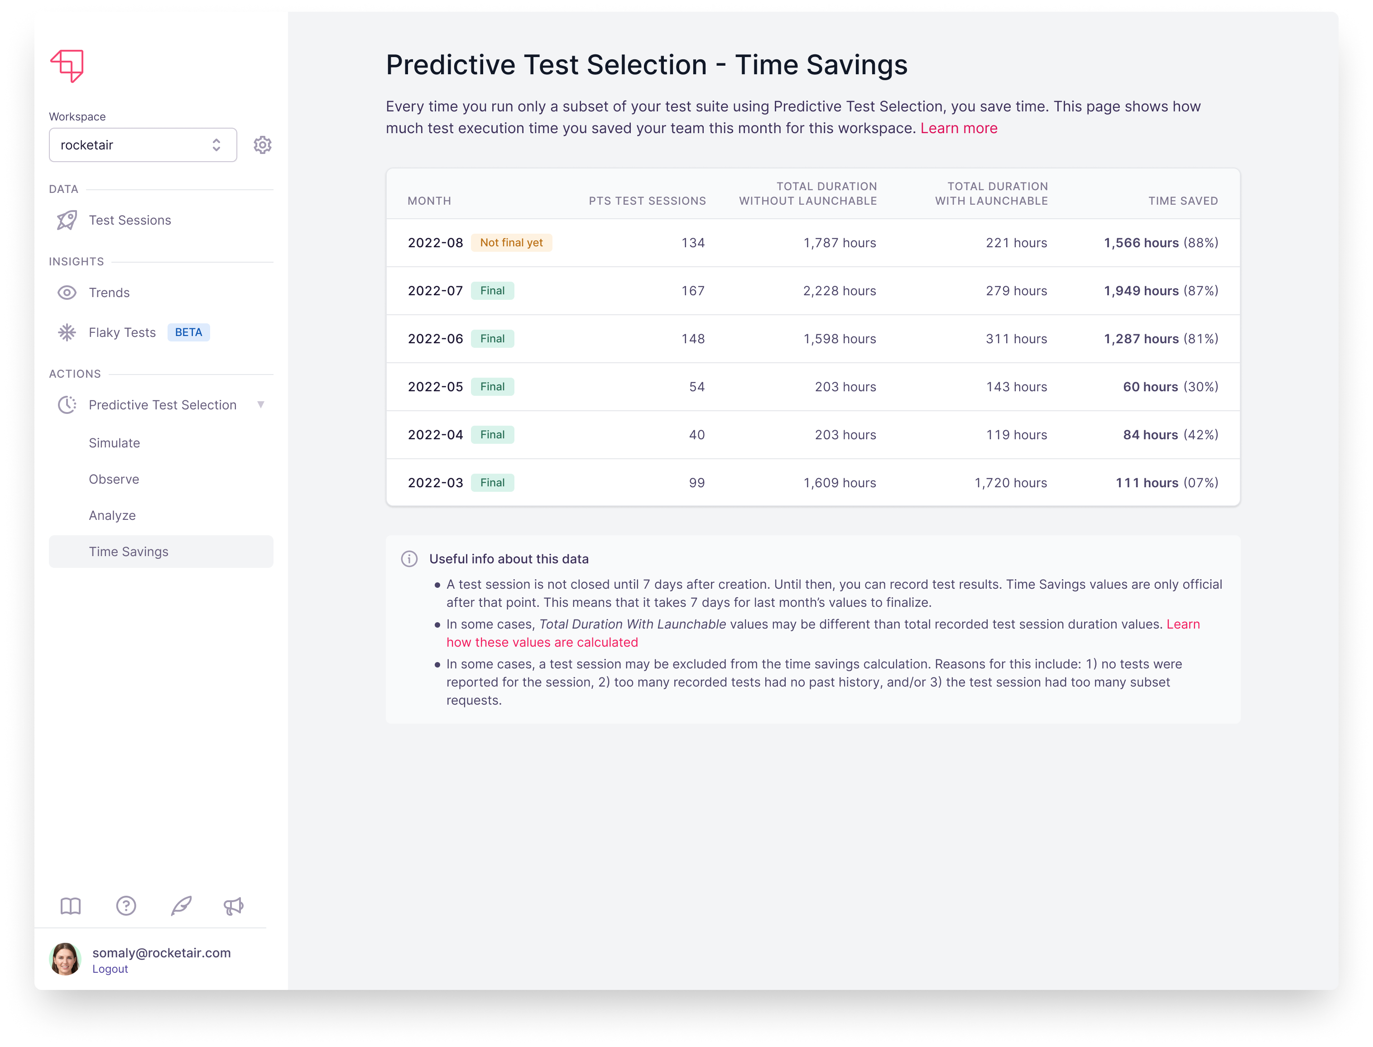Image resolution: width=1373 pixels, height=1047 pixels.
Task: Open learn how these values are calculated
Action: click(542, 642)
